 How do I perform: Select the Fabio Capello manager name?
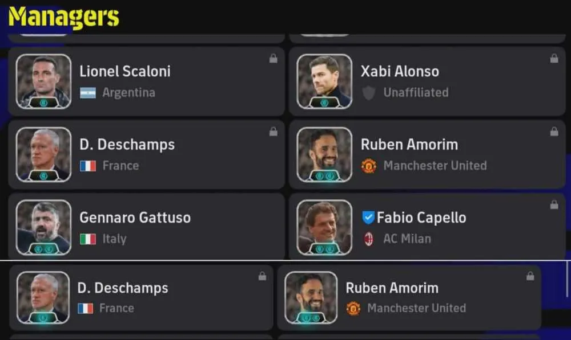tap(421, 218)
